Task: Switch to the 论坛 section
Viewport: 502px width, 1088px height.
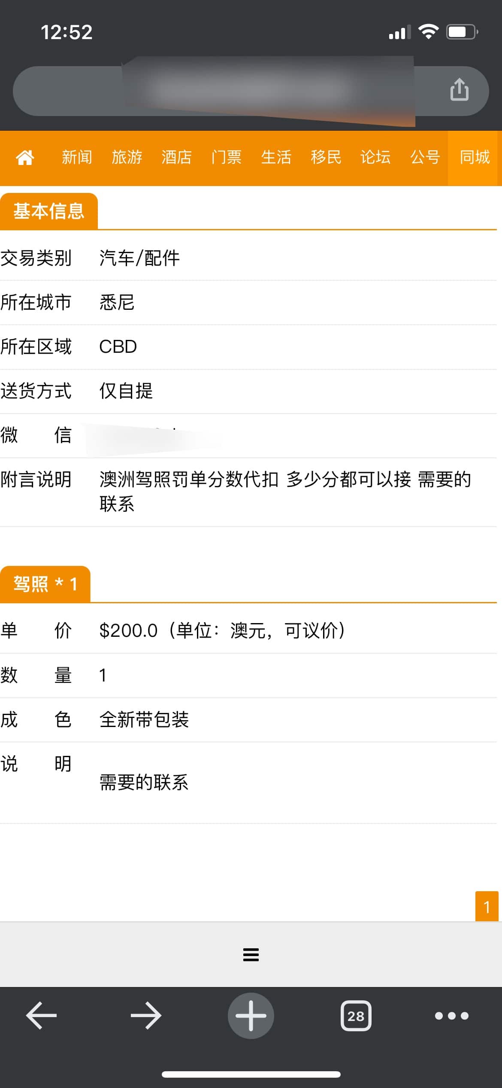Action: coord(375,158)
